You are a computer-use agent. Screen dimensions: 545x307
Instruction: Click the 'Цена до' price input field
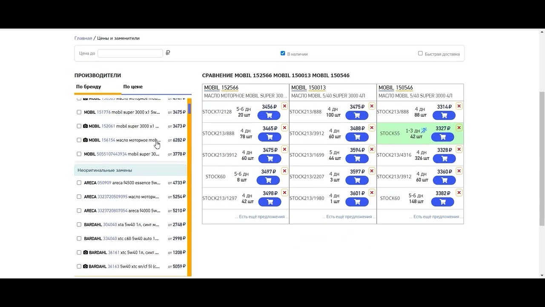(130, 53)
